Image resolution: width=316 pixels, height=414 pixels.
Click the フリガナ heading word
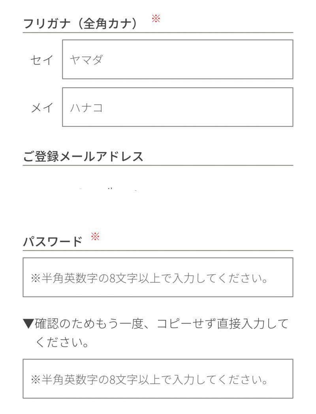(x=47, y=24)
